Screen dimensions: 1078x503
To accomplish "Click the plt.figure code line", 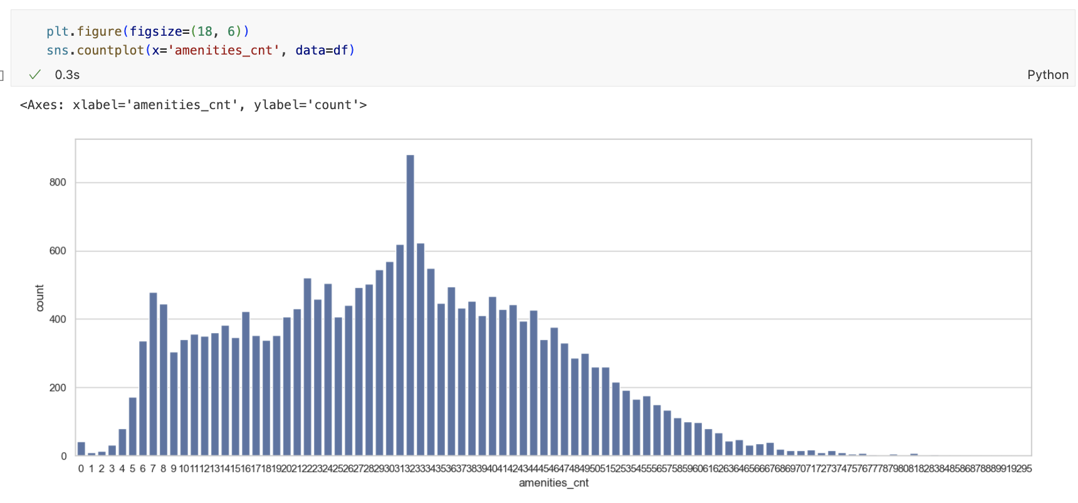I will tap(148, 31).
